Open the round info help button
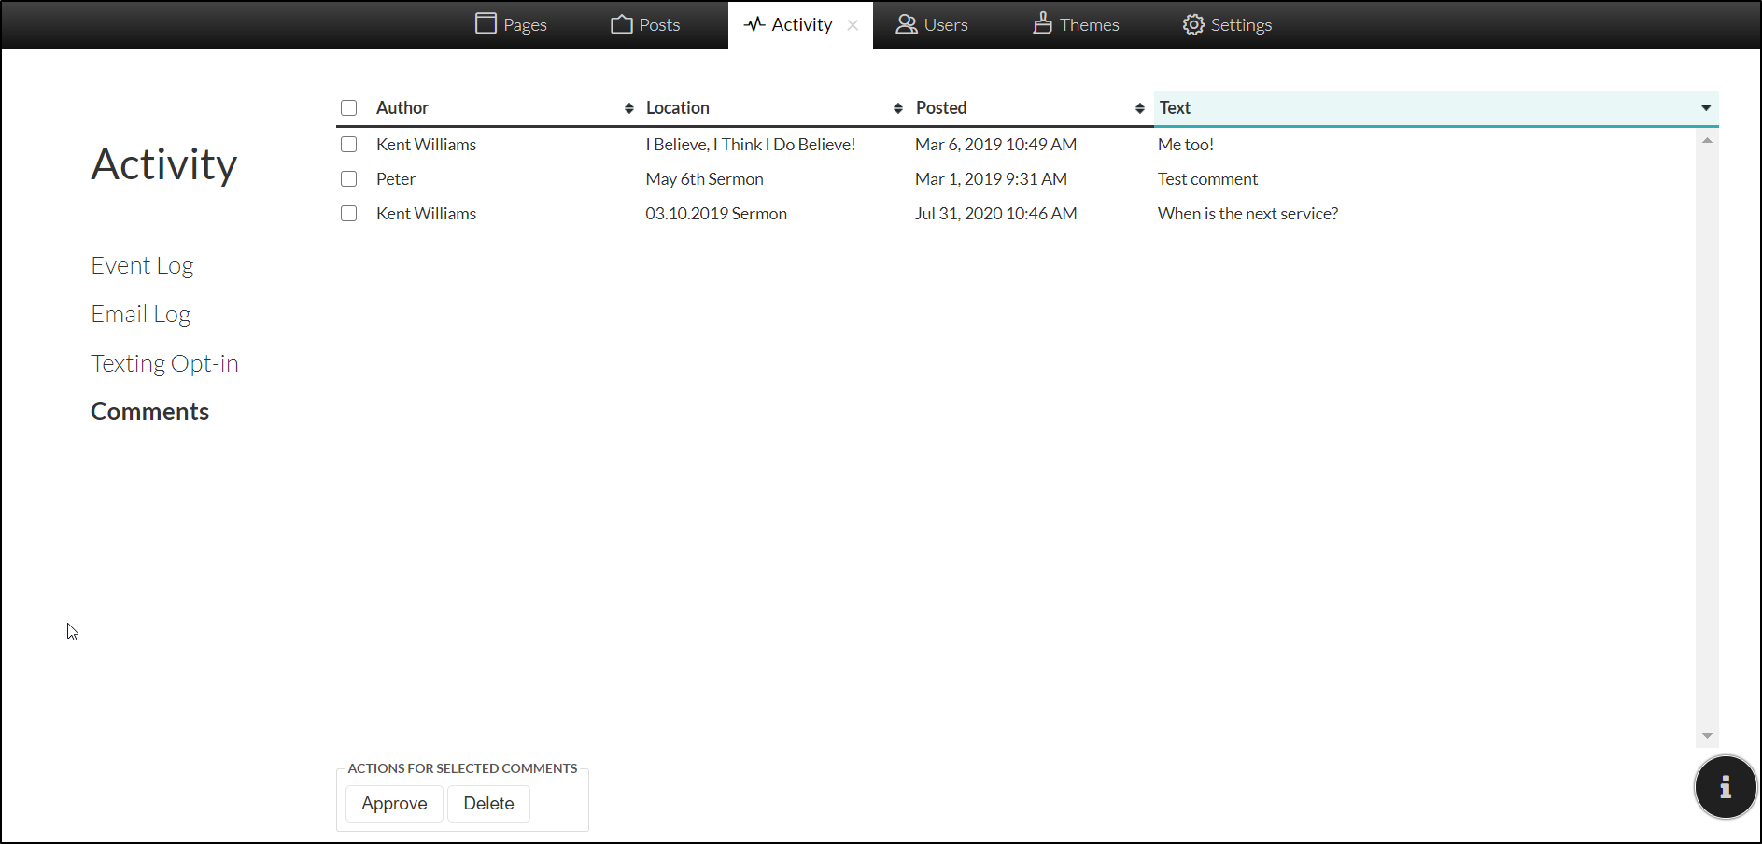Image resolution: width=1762 pixels, height=844 pixels. (1725, 787)
